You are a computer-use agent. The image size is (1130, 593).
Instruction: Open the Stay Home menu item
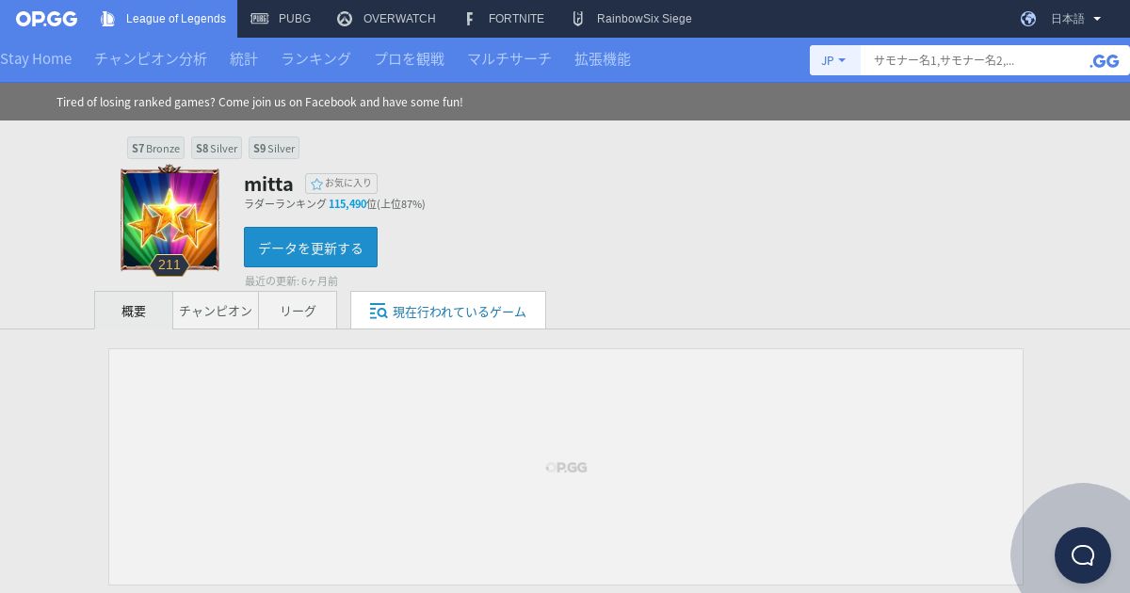36,59
